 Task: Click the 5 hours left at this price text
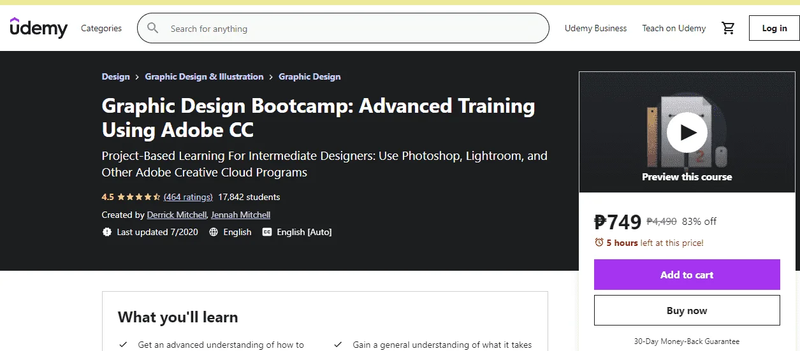point(655,243)
